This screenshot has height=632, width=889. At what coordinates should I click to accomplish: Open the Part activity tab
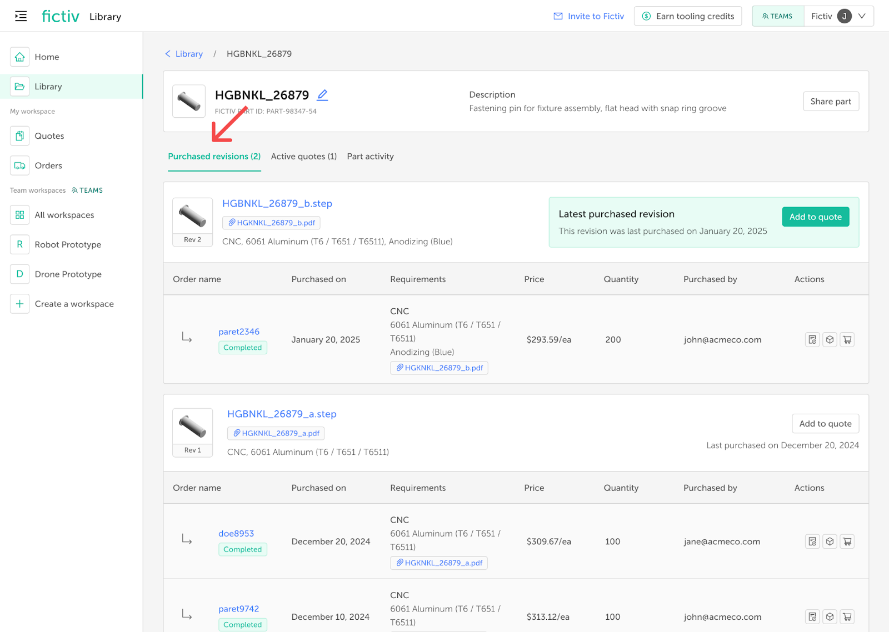point(370,157)
